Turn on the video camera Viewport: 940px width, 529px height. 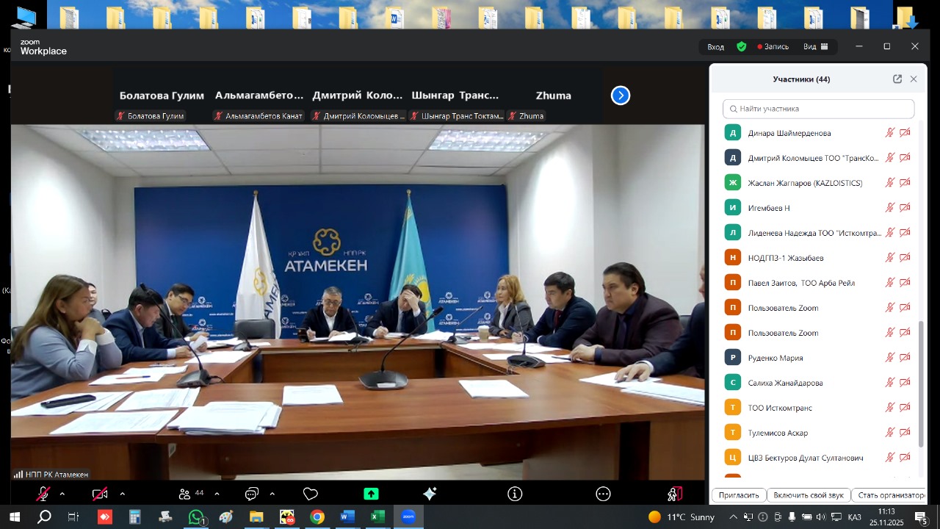[100, 494]
